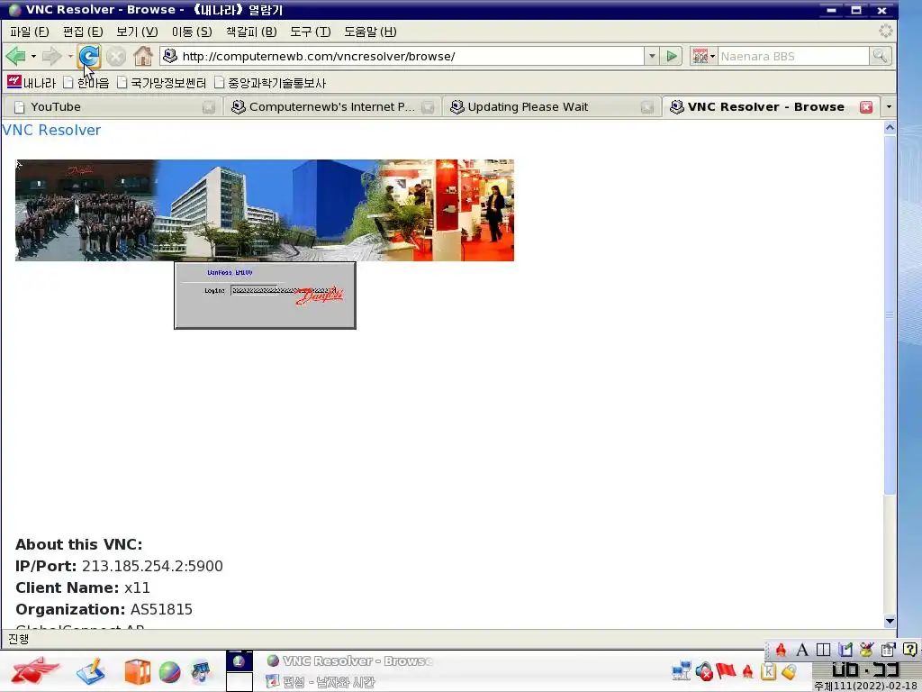Viewport: 922px width, 692px height.
Task: Click the network computers tray icon
Action: coord(682,670)
